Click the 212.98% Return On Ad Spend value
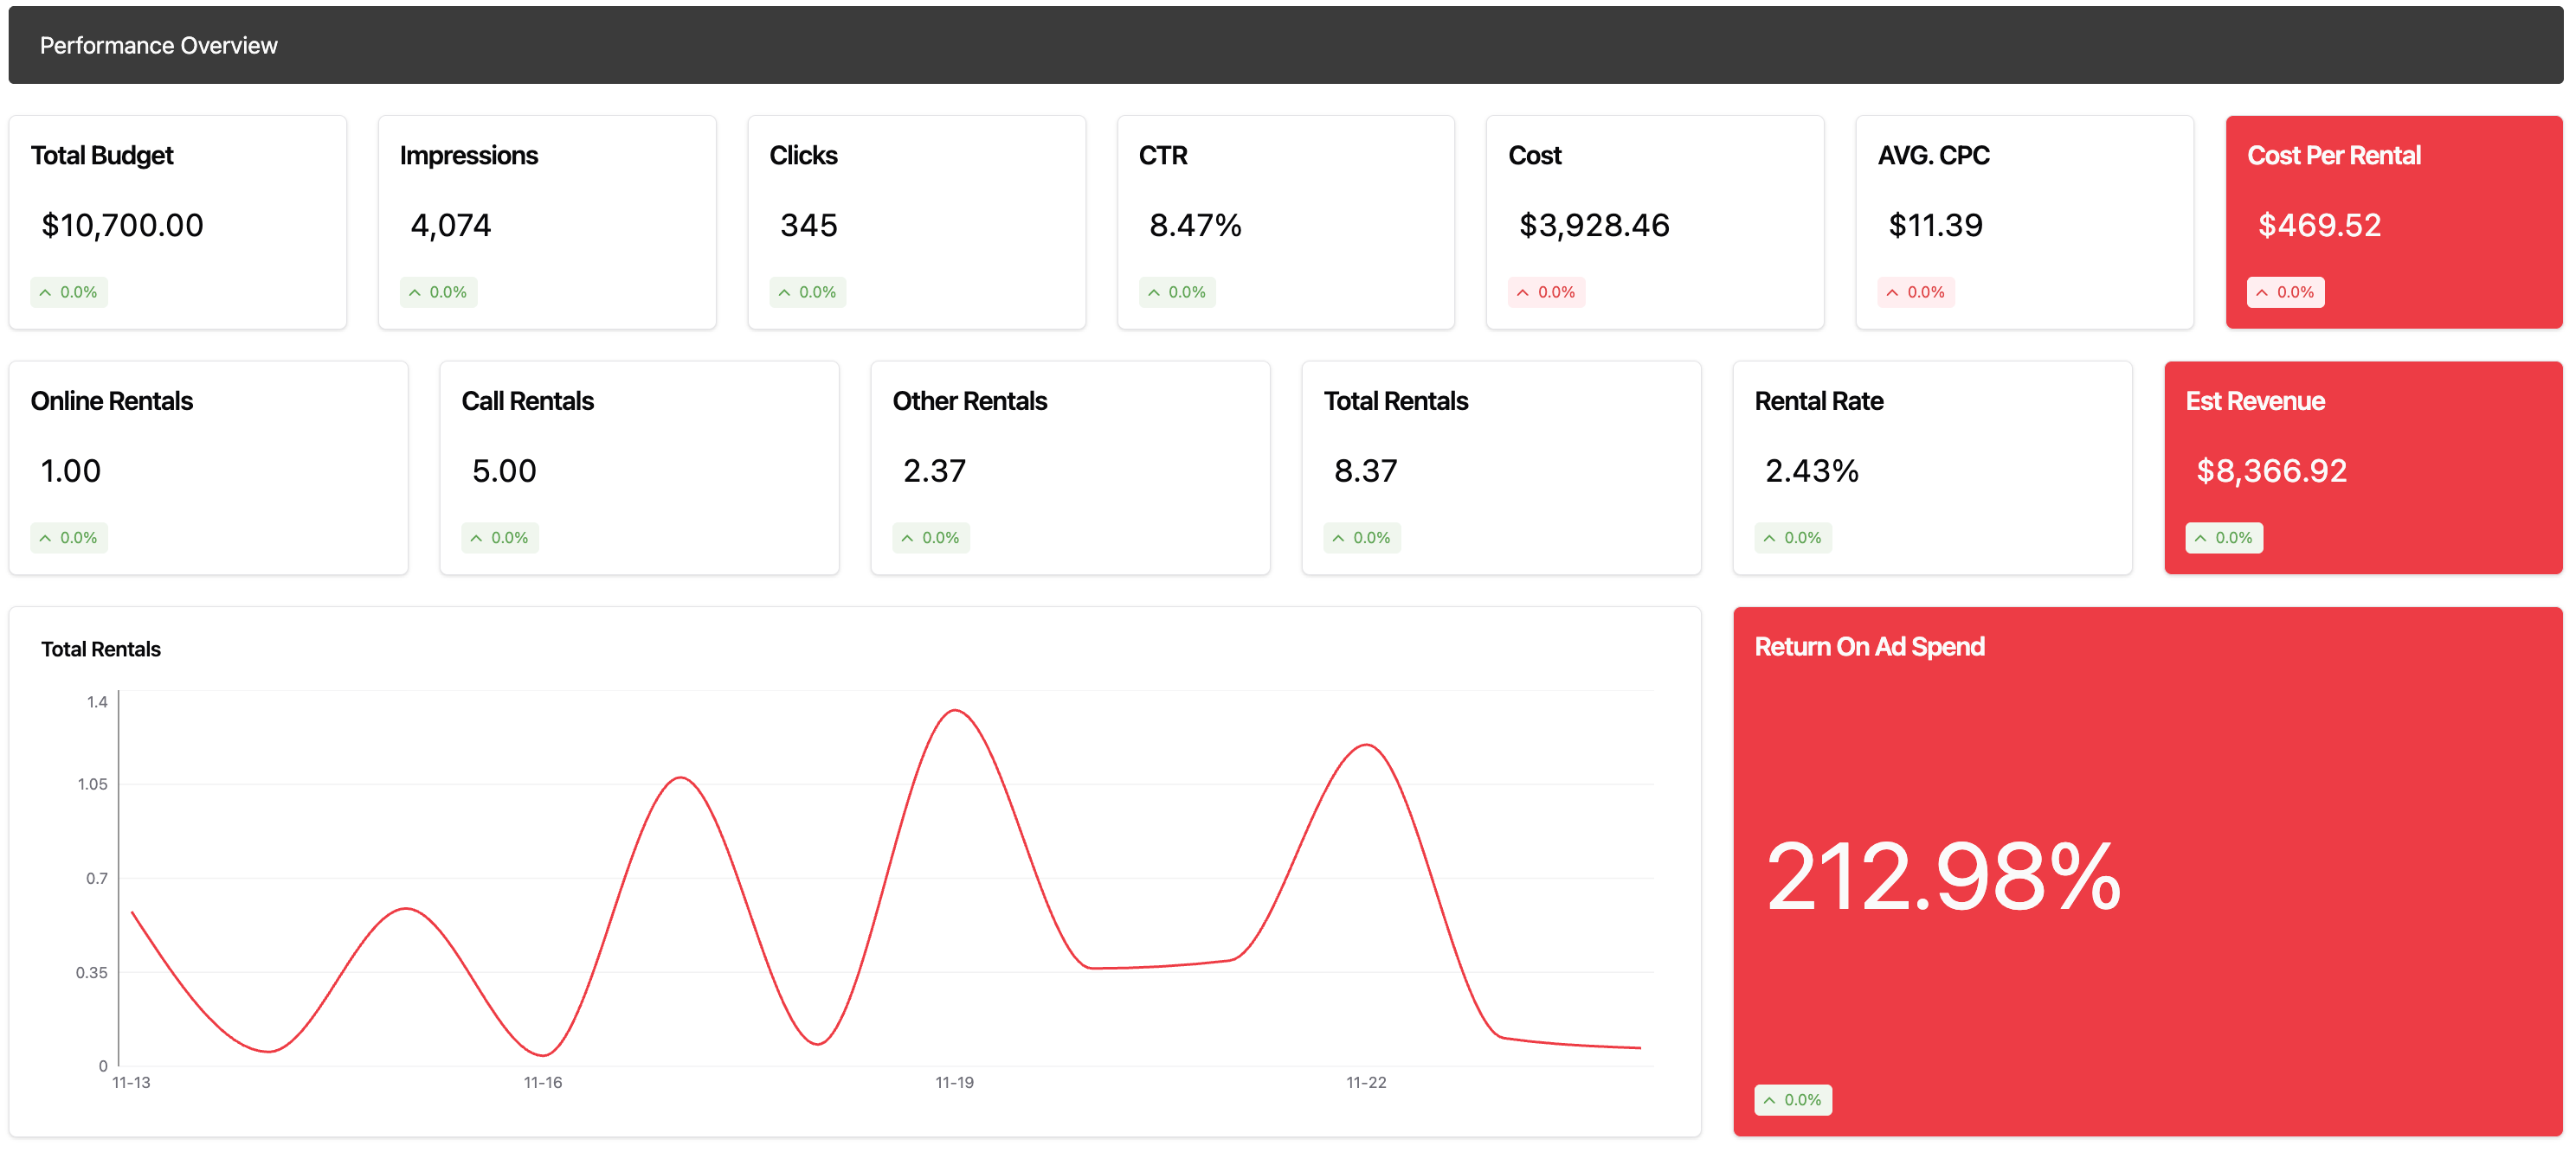The height and width of the screenshot is (1152, 2576). [1942, 877]
